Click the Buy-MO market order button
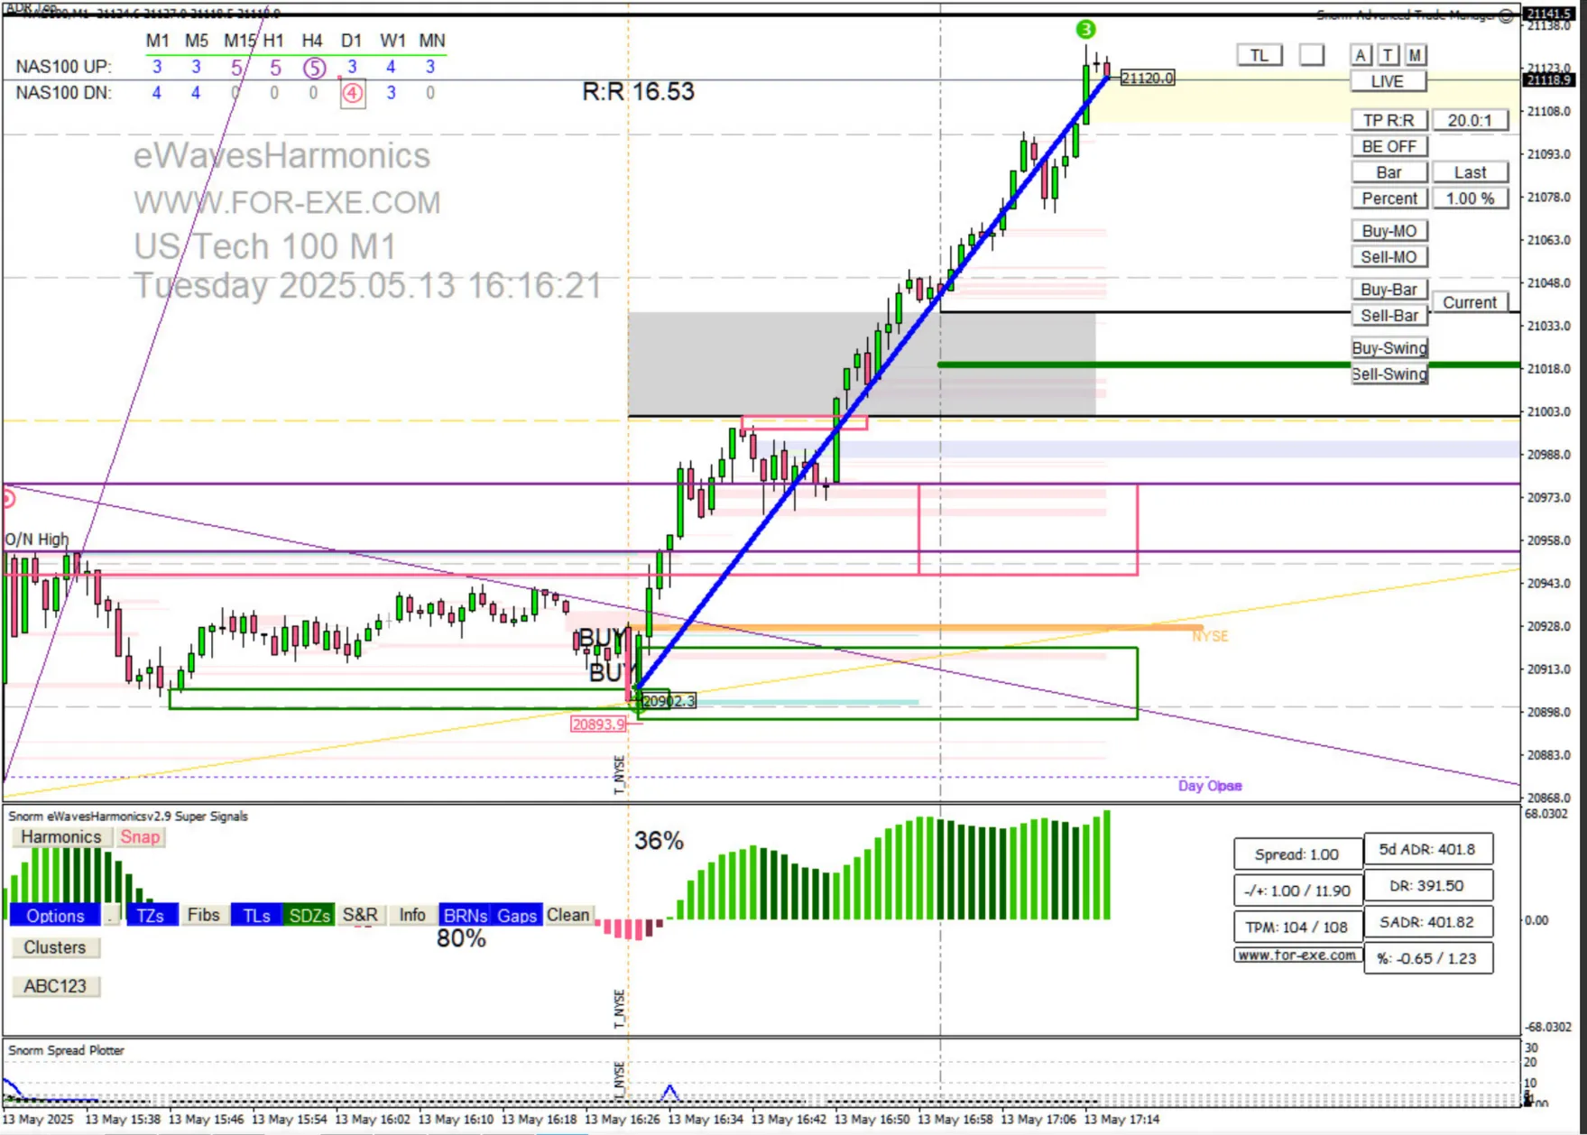Viewport: 1587px width, 1135px height. coord(1388,230)
